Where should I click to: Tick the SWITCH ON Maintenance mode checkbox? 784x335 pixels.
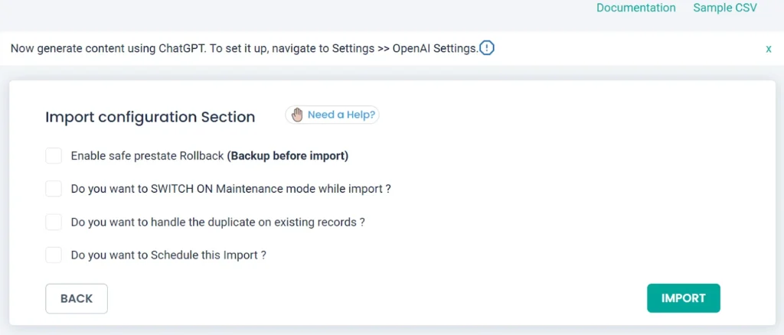tap(54, 189)
